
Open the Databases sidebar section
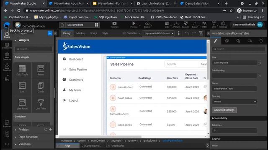tap(7, 46)
